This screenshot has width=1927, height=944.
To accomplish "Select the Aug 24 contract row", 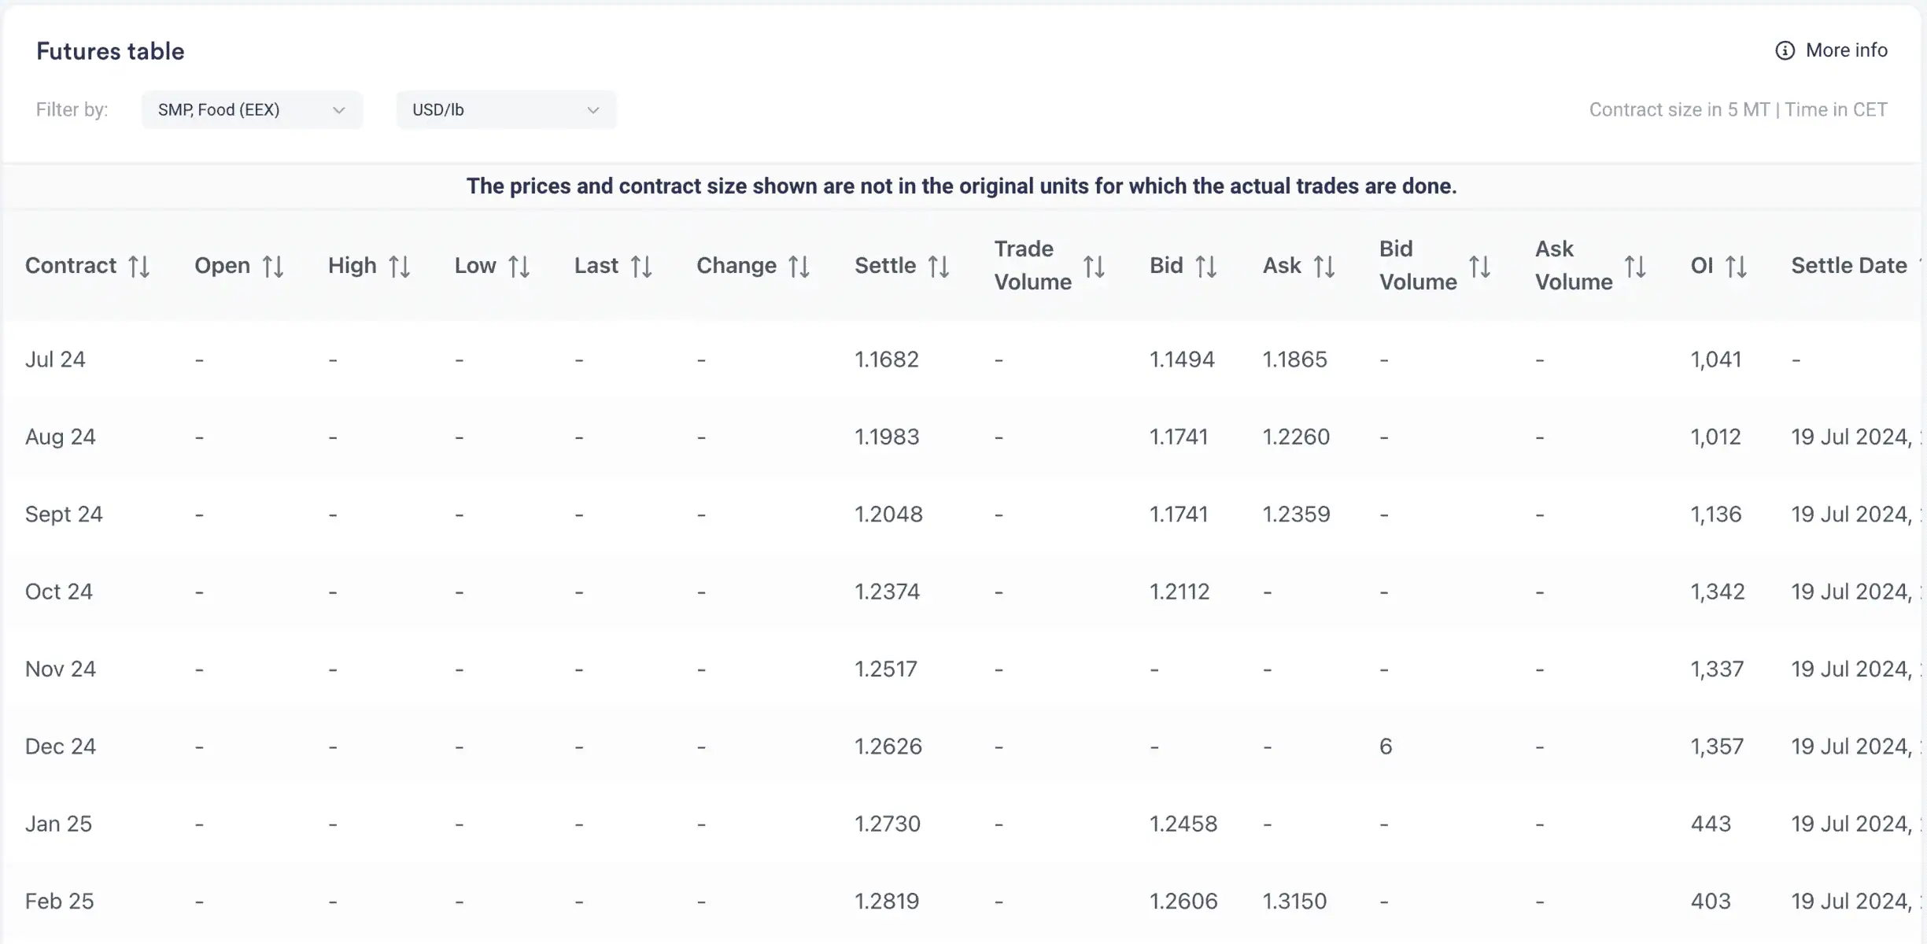I will click(x=962, y=437).
